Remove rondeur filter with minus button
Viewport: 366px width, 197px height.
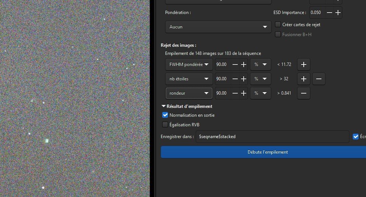coord(303,93)
